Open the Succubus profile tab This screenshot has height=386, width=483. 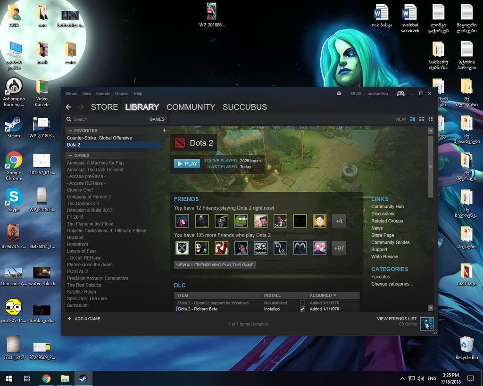coord(245,107)
